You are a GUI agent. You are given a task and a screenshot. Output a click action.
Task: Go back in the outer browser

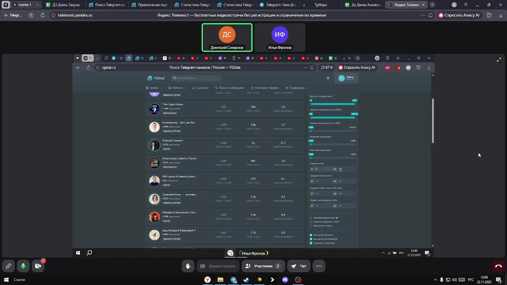point(6,15)
